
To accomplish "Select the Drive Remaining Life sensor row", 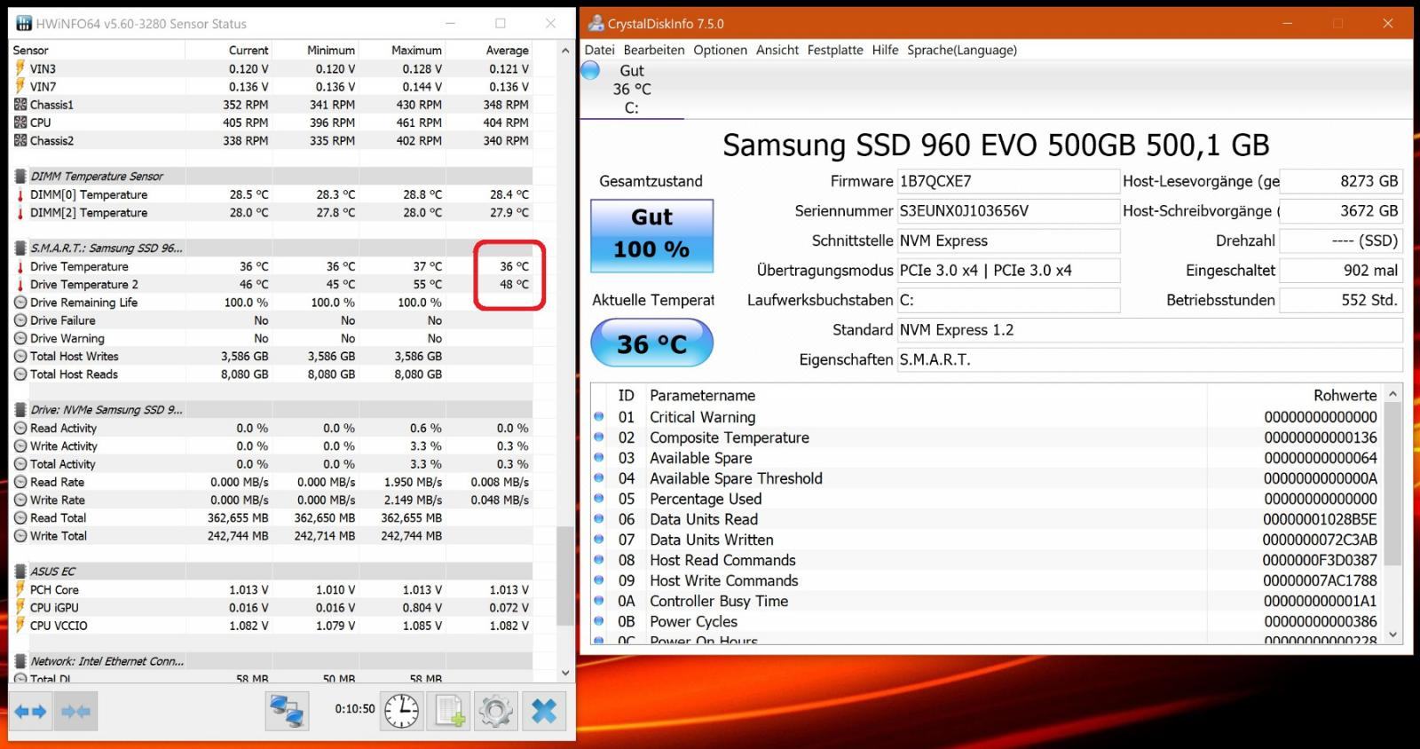I will (x=272, y=303).
